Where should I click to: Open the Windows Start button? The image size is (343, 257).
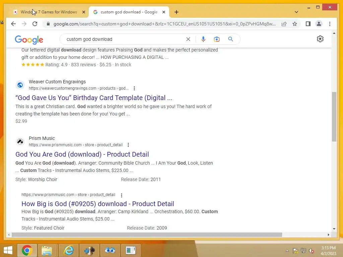(x=8, y=250)
